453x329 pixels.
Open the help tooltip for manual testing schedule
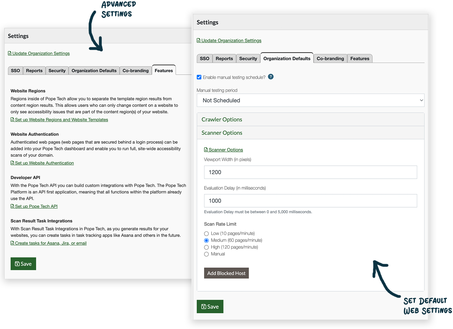271,76
